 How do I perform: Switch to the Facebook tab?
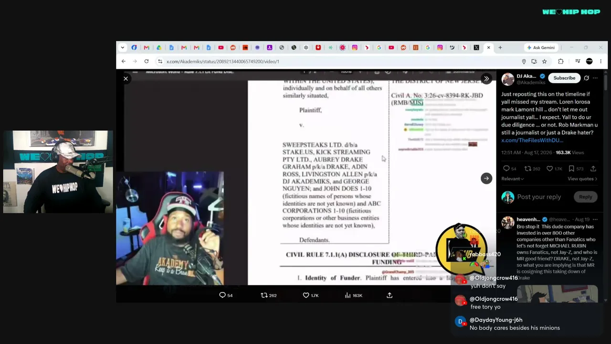(134, 47)
